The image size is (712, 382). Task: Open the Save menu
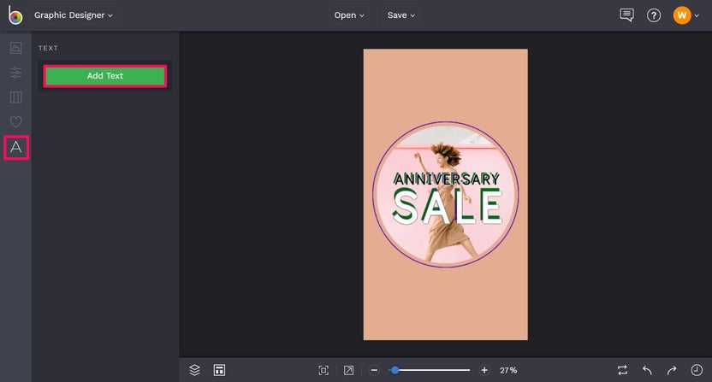pos(401,15)
